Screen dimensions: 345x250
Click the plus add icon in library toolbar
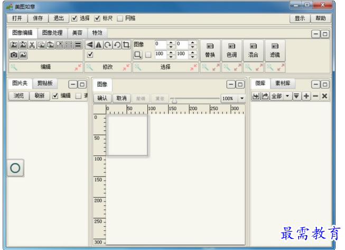[306, 96]
